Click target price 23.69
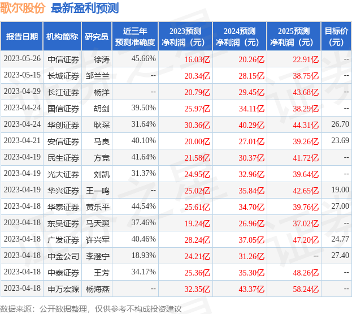 (340, 140)
